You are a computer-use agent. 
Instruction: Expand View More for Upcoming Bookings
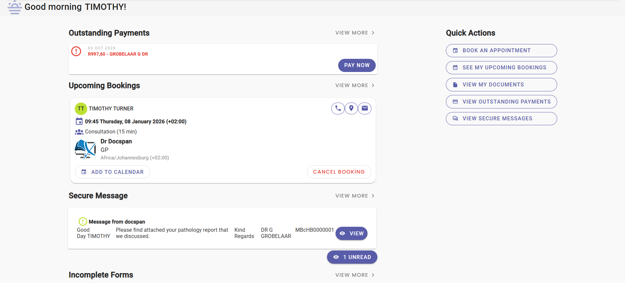point(355,85)
